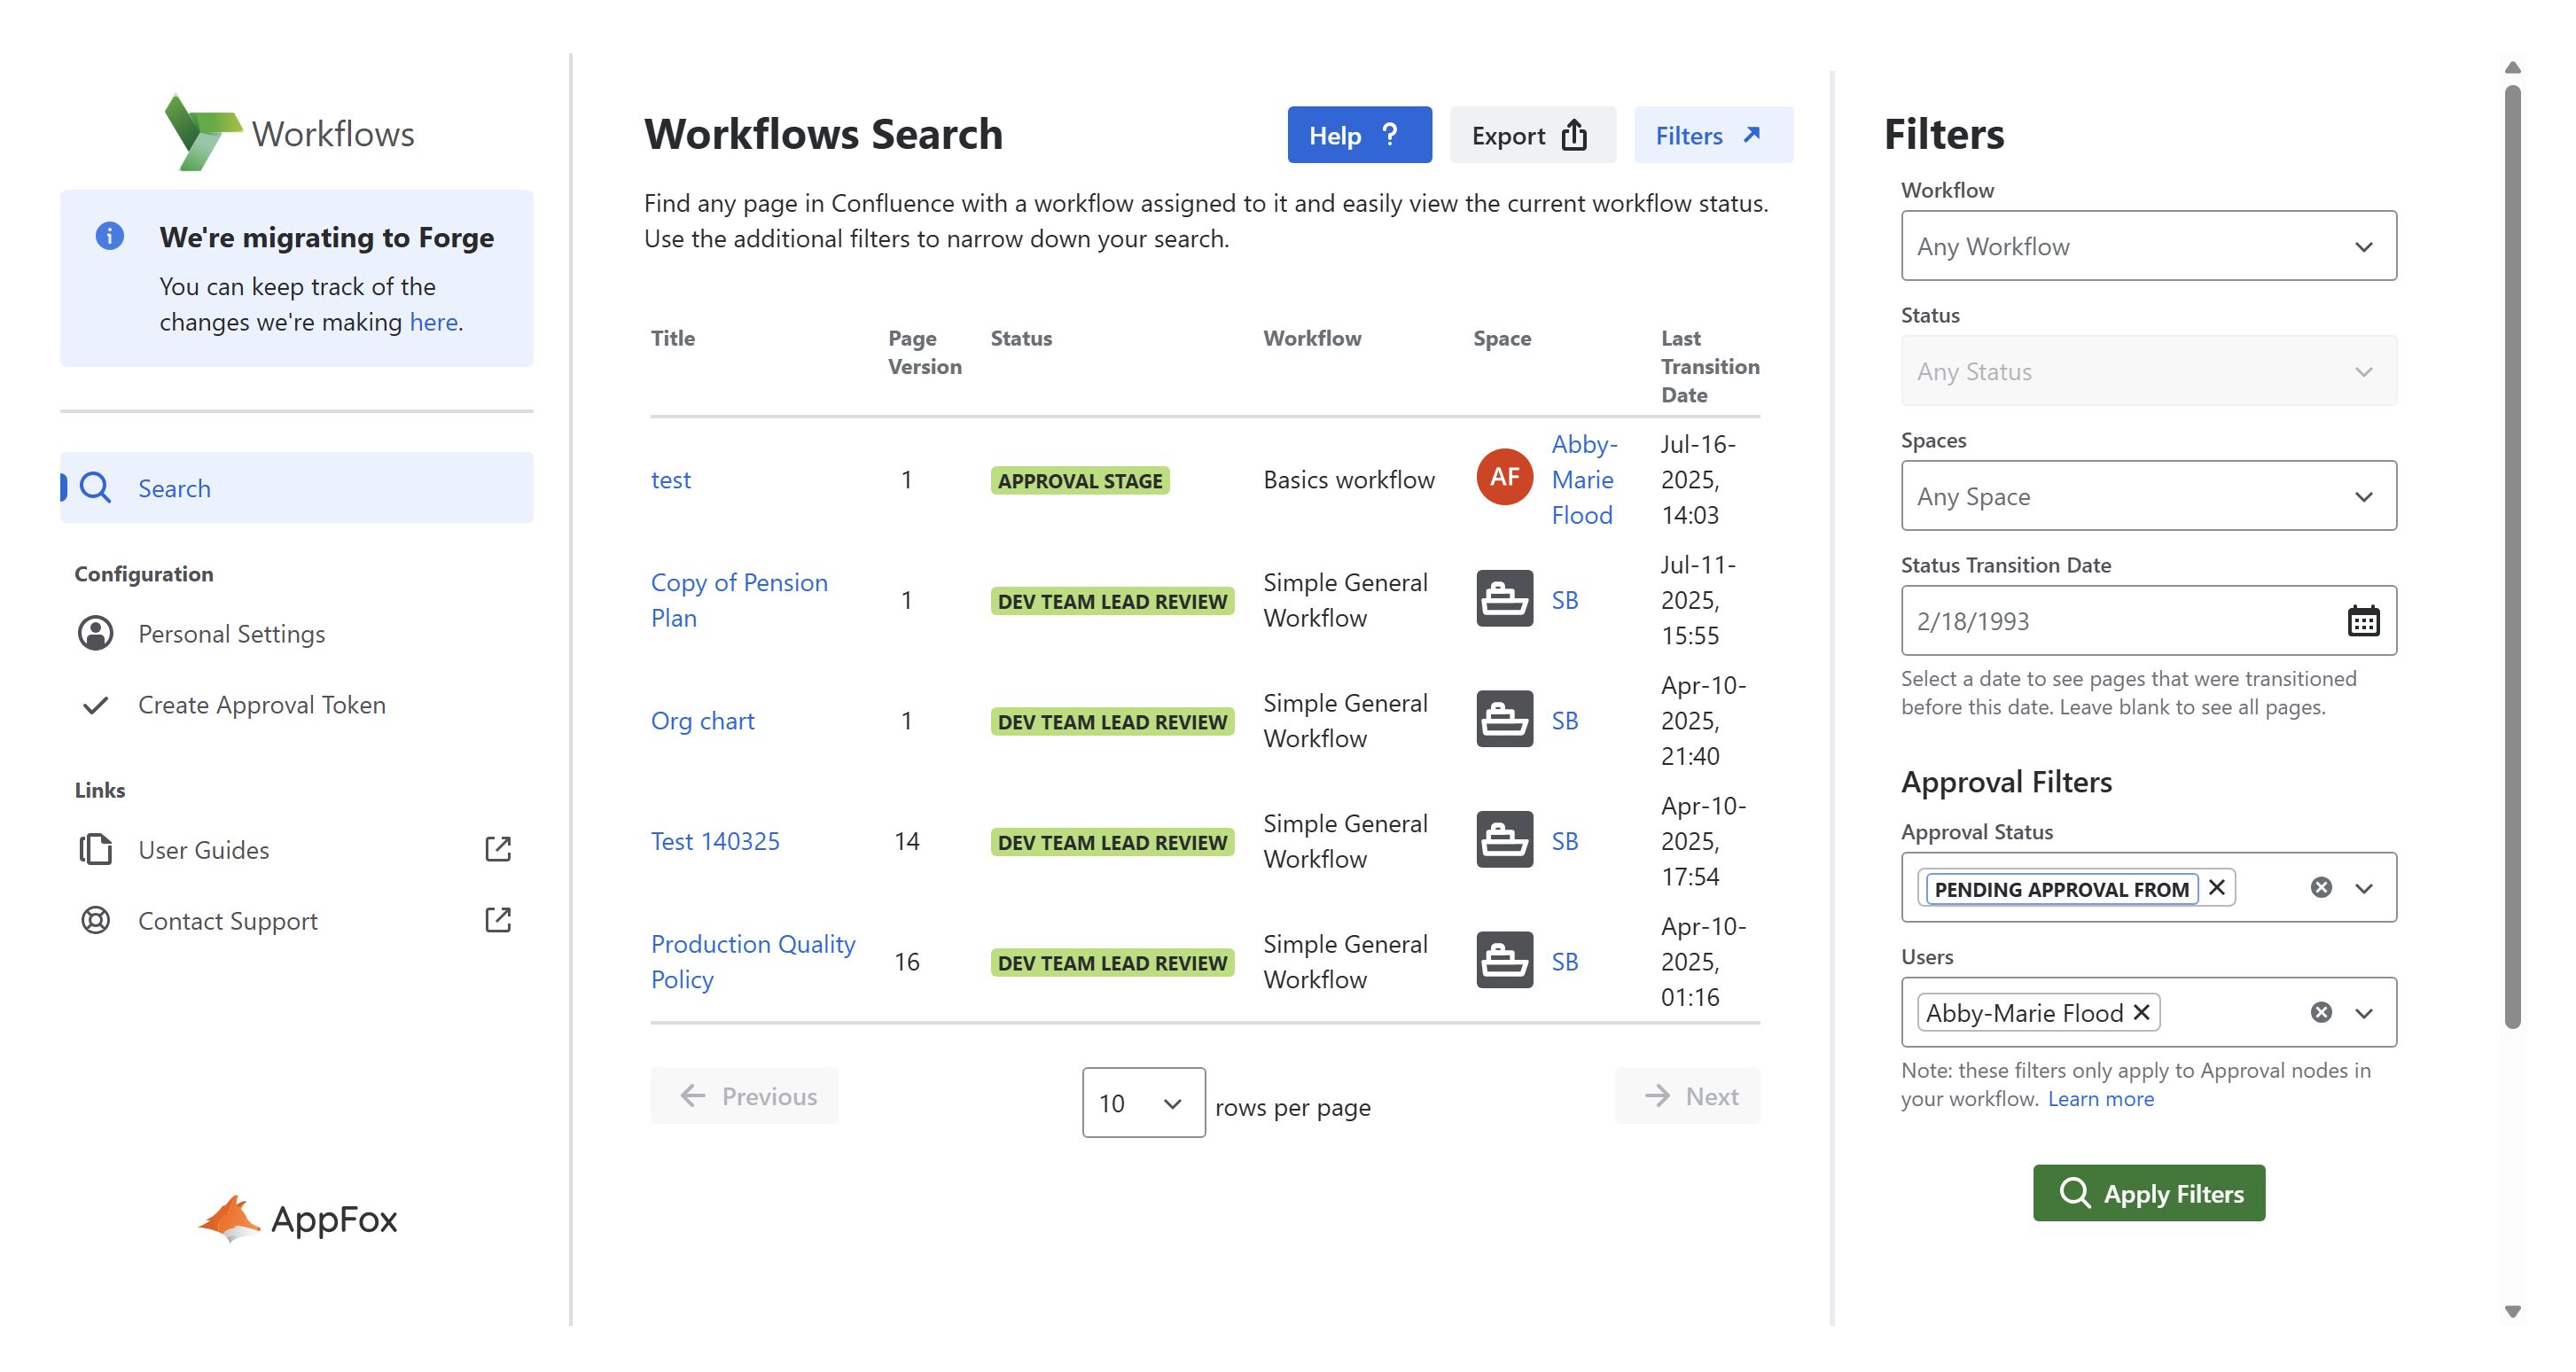Image resolution: width=2576 pixels, height=1372 pixels.
Task: Clear all selected Users
Action: tap(2320, 1013)
